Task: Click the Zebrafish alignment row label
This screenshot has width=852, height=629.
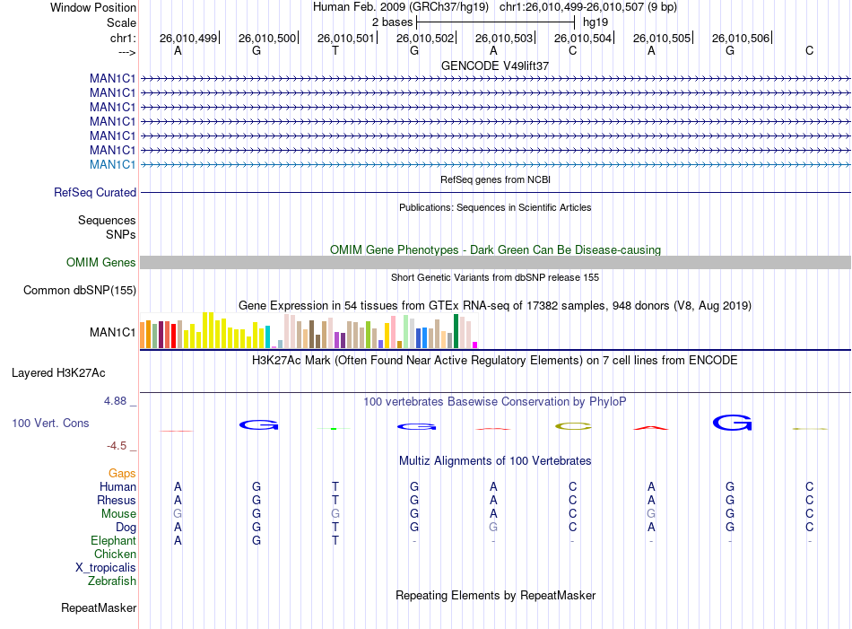Action: click(112, 581)
